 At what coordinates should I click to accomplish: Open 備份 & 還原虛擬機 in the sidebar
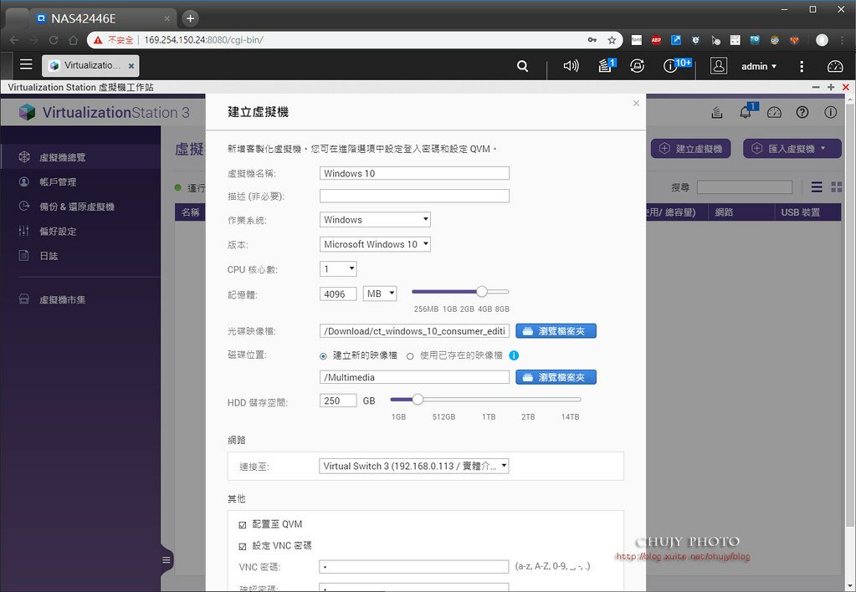tap(77, 207)
